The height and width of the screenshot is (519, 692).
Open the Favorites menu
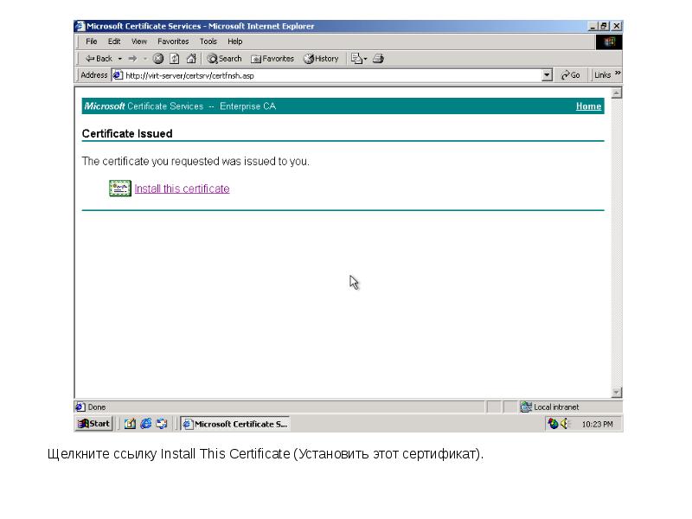173,42
